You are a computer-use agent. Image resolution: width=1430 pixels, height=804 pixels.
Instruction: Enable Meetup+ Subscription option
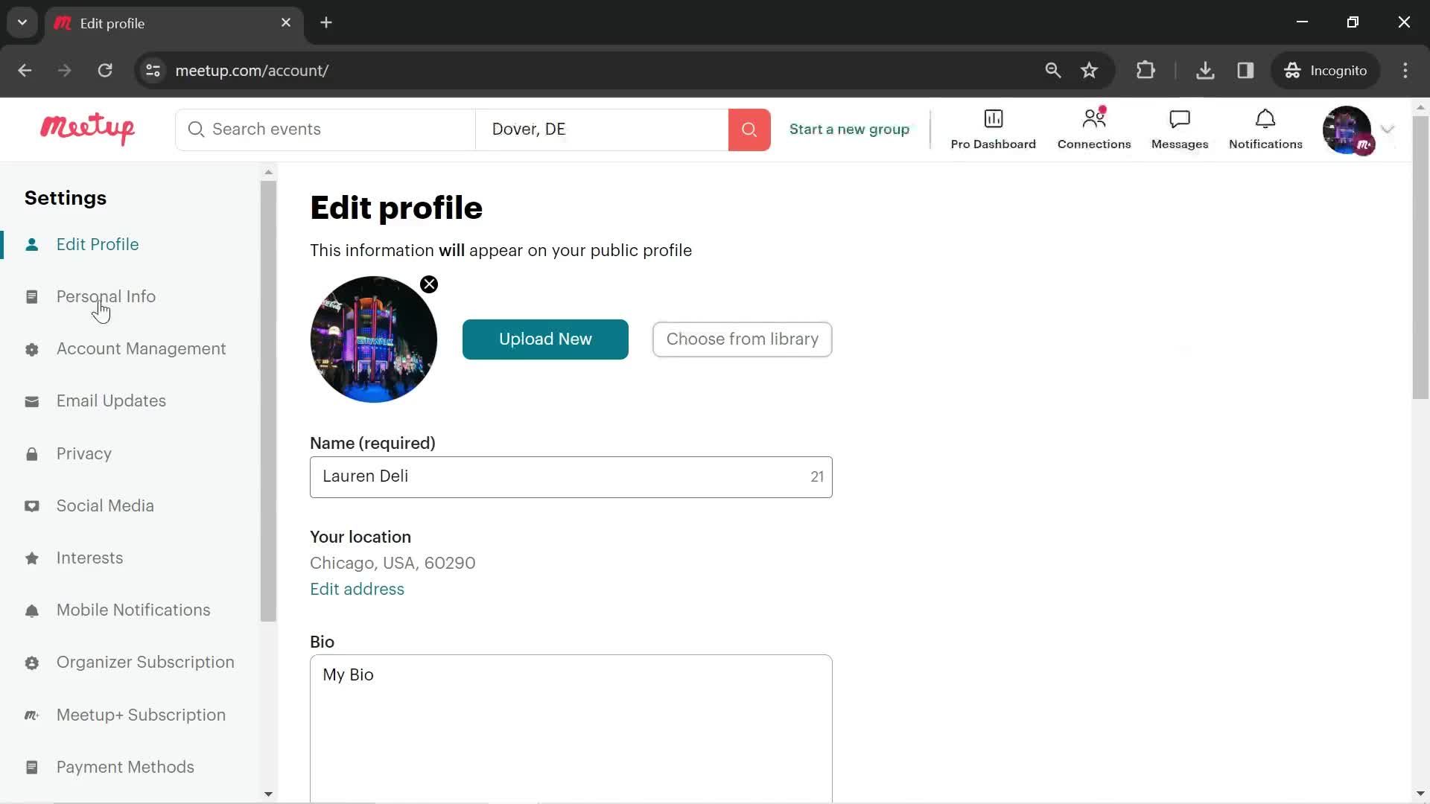tap(141, 714)
